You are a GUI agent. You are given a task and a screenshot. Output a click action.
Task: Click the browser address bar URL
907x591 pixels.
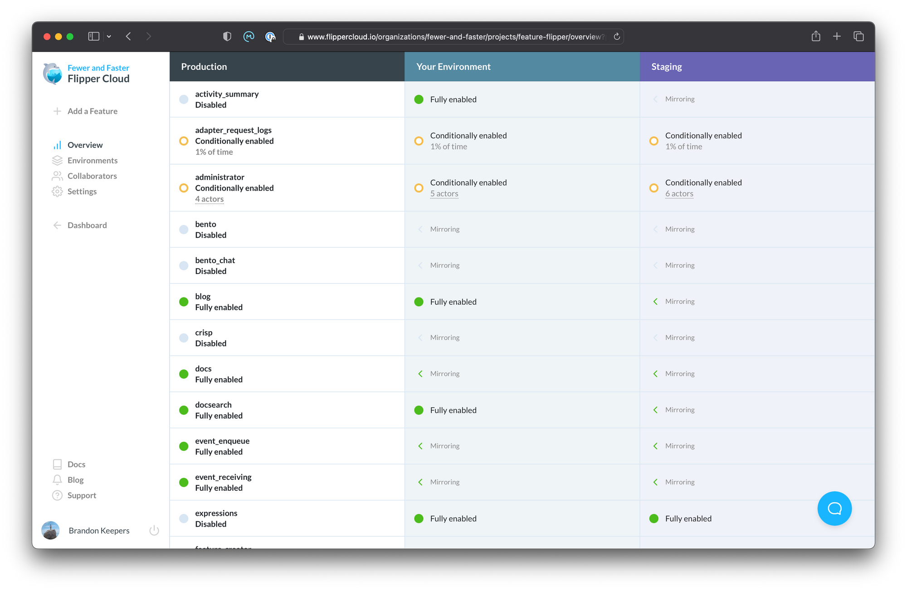[x=453, y=37]
